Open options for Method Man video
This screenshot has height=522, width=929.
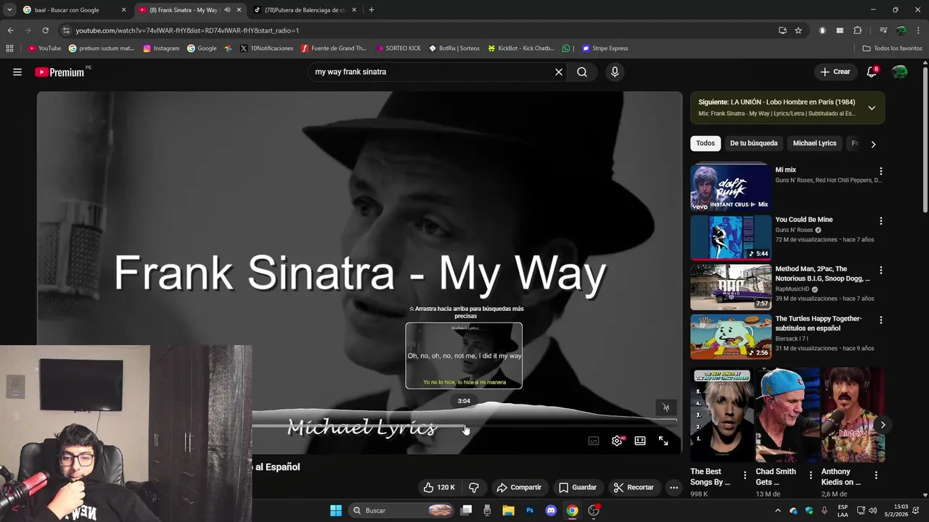pos(881,270)
